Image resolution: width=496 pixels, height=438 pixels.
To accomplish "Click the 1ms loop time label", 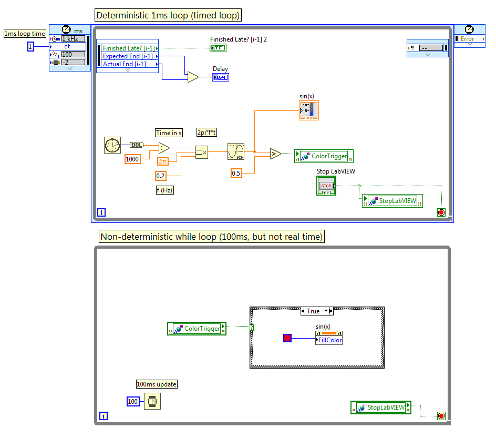I will coord(25,34).
